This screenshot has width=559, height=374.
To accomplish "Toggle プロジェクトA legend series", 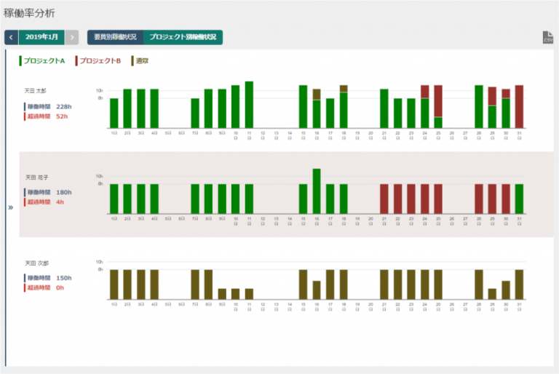I will (42, 61).
